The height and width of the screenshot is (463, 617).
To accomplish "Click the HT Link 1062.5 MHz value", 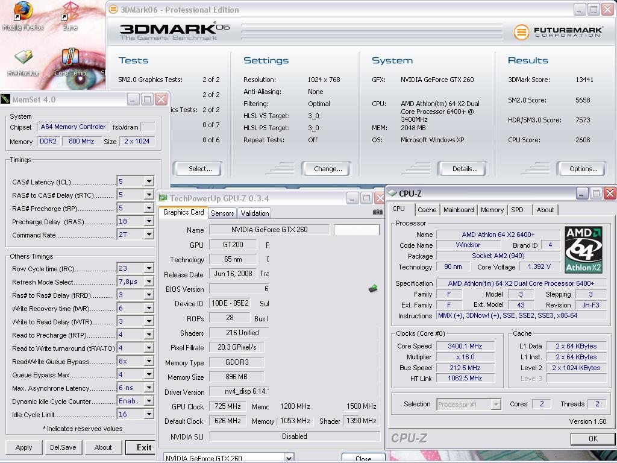I will (465, 378).
